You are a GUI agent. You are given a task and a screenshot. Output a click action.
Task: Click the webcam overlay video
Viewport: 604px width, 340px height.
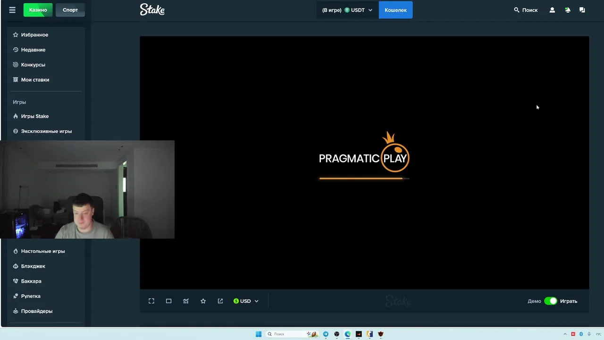click(87, 189)
